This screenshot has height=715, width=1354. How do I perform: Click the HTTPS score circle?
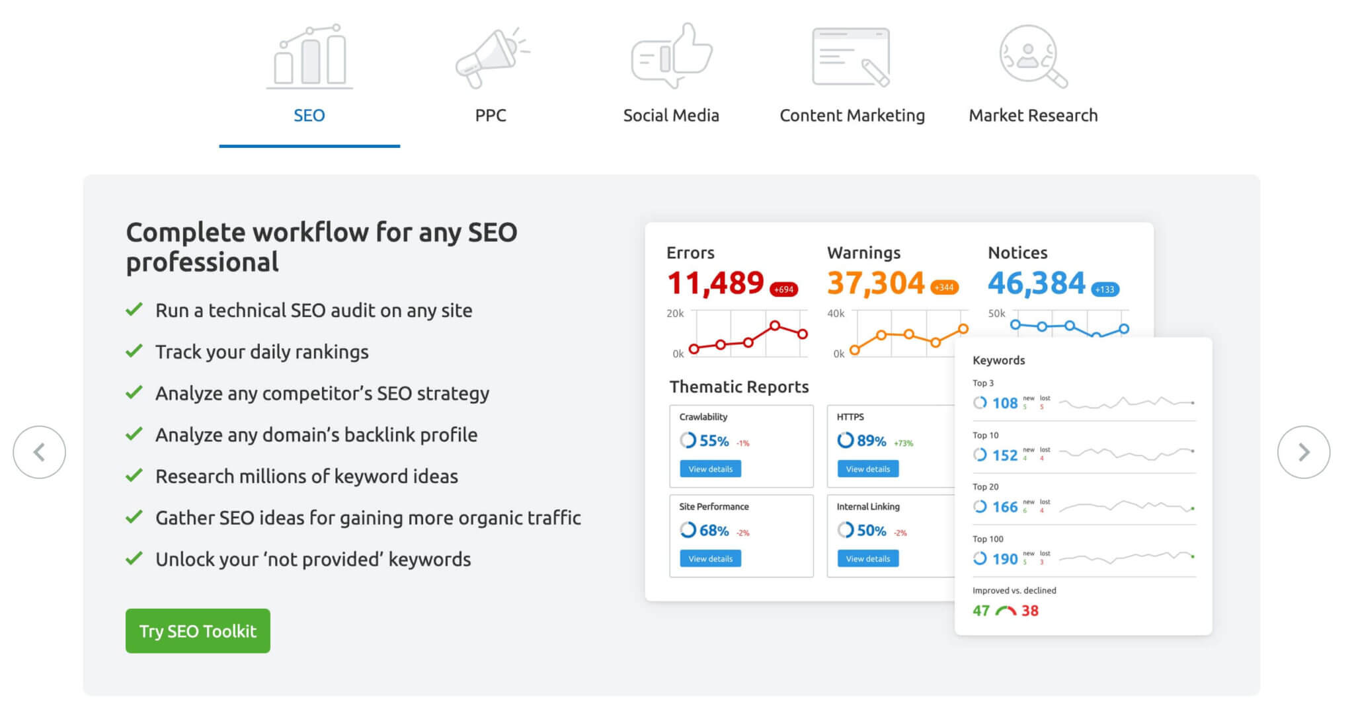point(846,440)
